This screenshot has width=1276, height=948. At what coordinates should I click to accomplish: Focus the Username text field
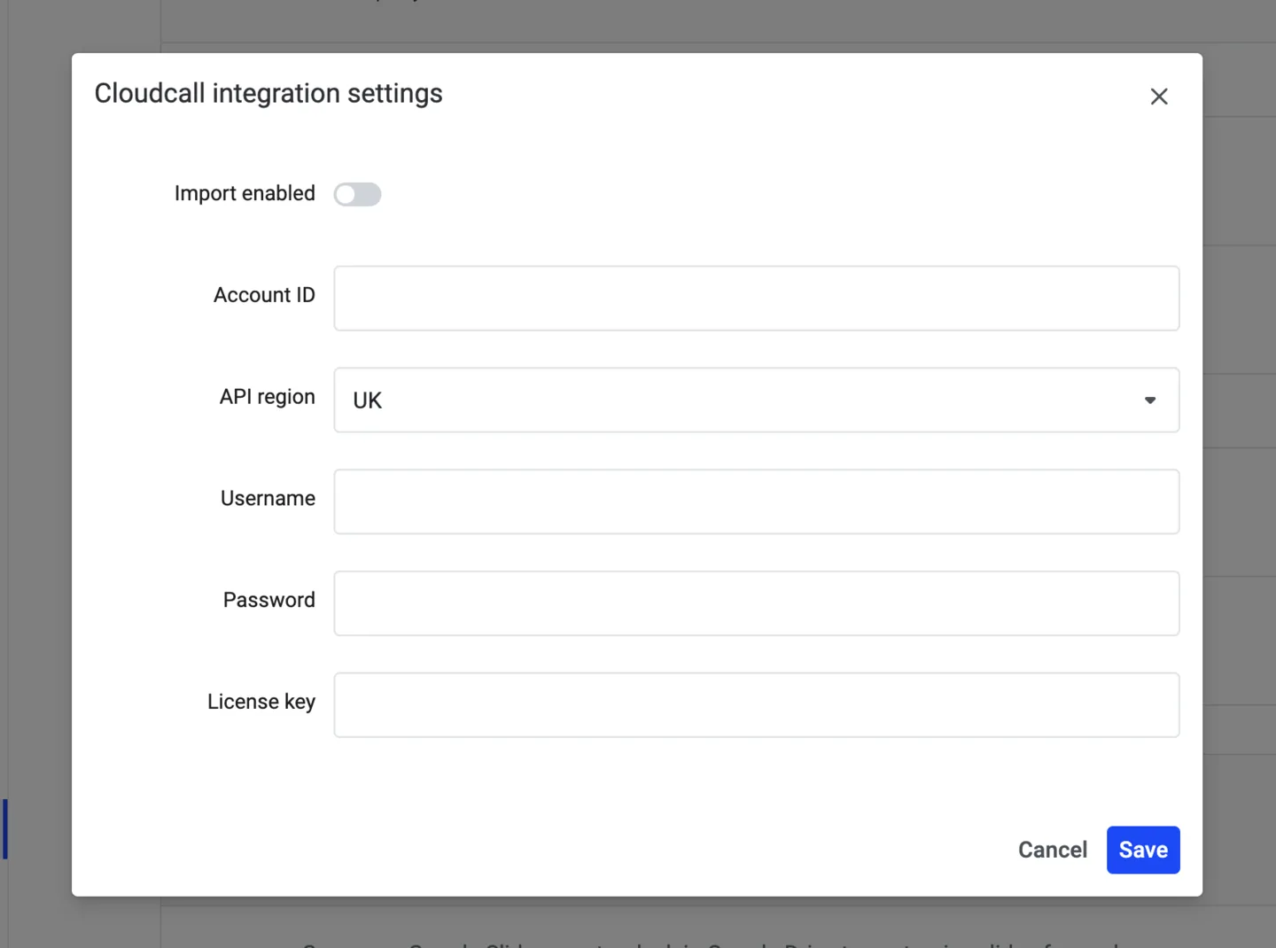pos(757,501)
